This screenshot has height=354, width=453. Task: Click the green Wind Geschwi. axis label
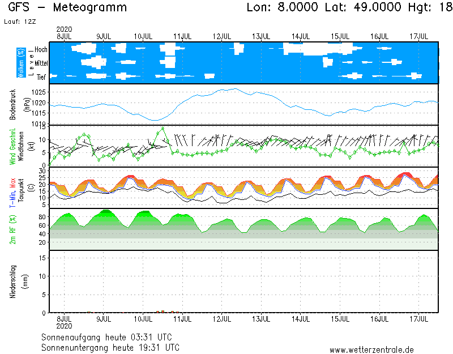pyautogui.click(x=12, y=146)
